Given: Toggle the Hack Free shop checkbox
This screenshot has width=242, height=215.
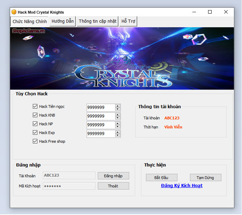Looking at the screenshot, I should click(35, 141).
